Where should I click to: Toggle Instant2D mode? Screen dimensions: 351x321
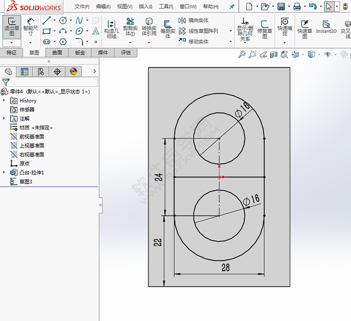tap(326, 27)
